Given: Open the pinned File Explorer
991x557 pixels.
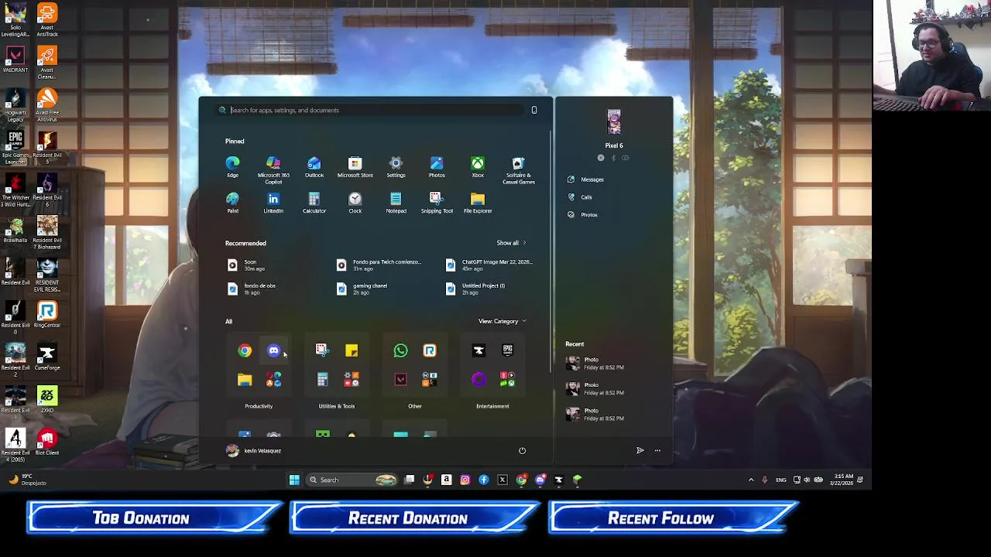Looking at the screenshot, I should click(x=478, y=203).
